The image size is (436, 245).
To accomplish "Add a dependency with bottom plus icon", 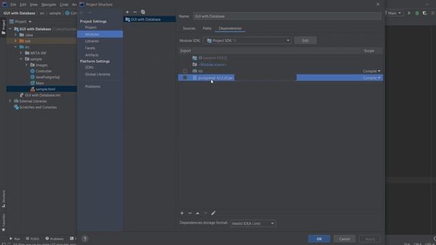I will (x=182, y=213).
